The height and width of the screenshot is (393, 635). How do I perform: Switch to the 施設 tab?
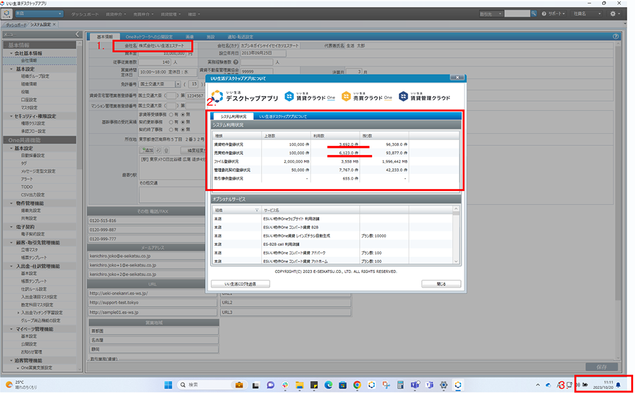pyautogui.click(x=211, y=37)
